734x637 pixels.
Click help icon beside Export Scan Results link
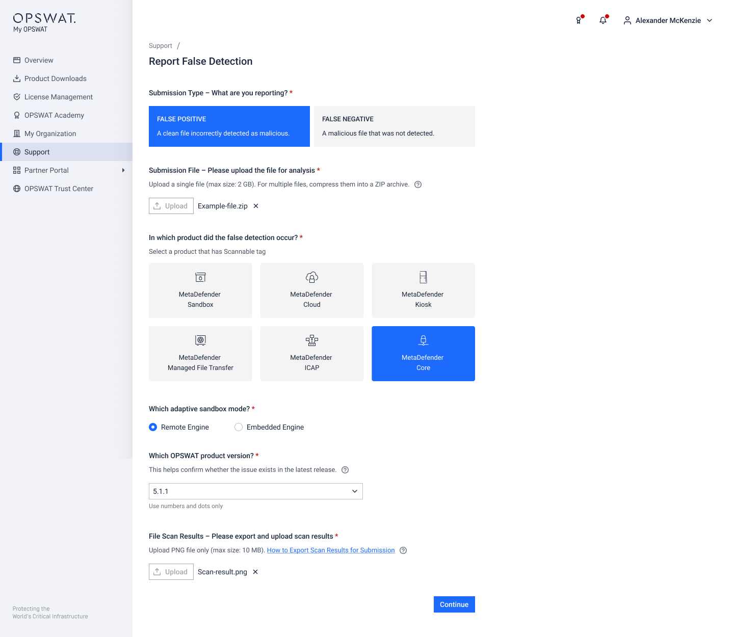coord(403,550)
